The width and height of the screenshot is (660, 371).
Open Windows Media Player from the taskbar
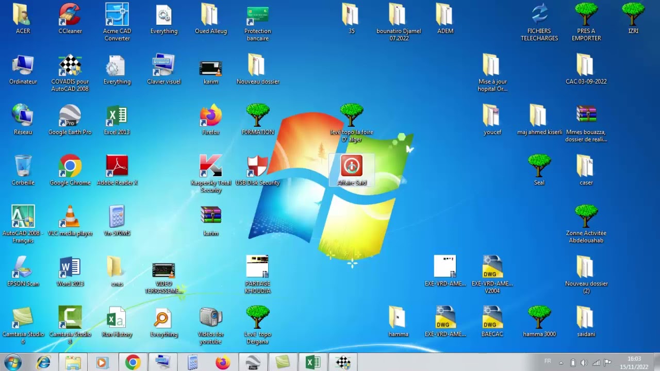[x=102, y=363]
